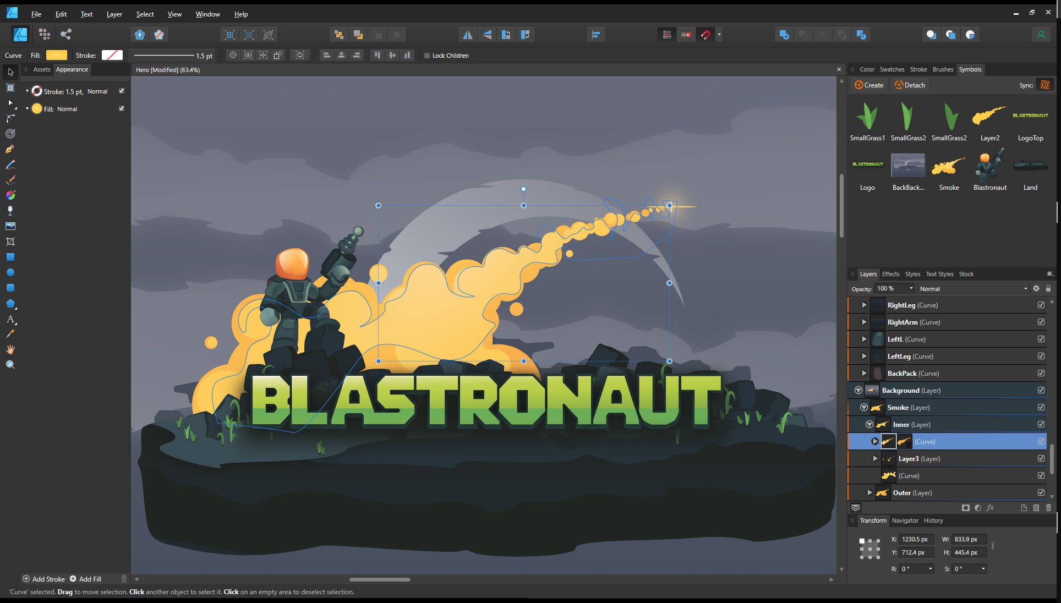Open the layer Opacity dropdown
The height and width of the screenshot is (603, 1061).
[x=911, y=288]
